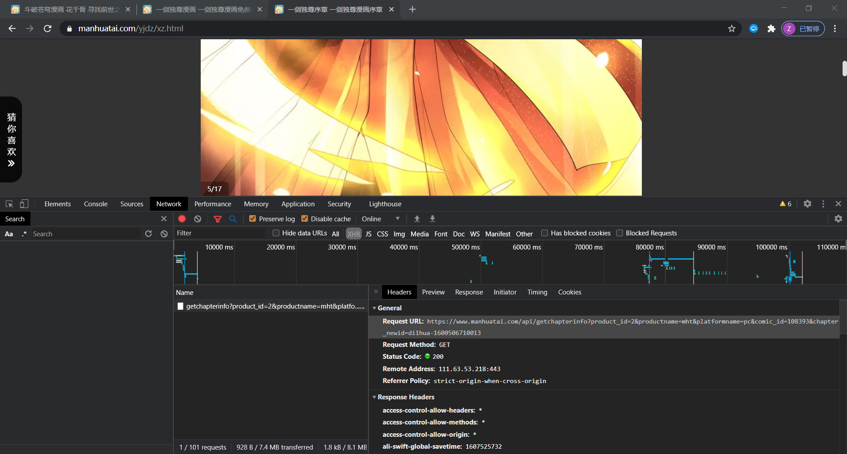Activate the inspect element picker tool
Viewport: 847px width, 454px height.
pyautogui.click(x=9, y=204)
